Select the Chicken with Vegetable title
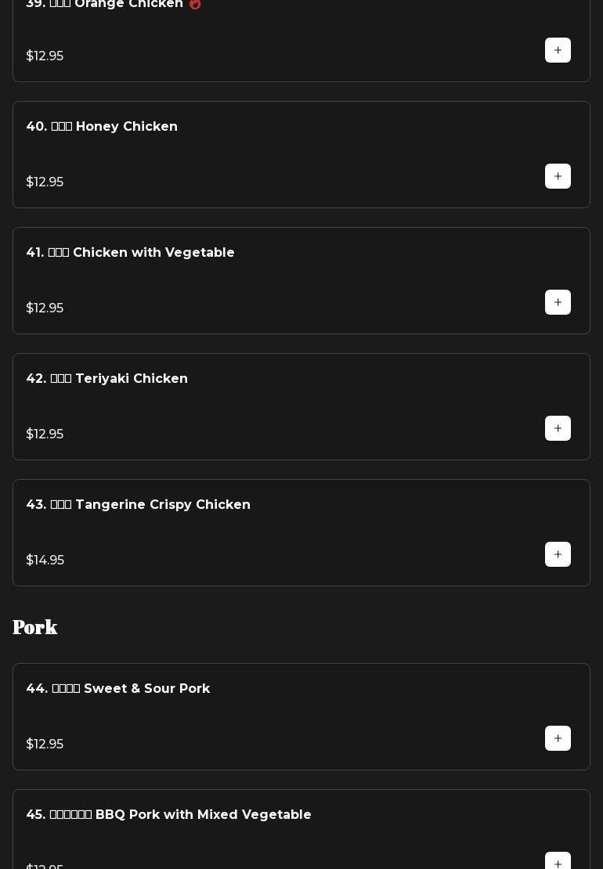Image resolution: width=603 pixels, height=869 pixels. 130,252
